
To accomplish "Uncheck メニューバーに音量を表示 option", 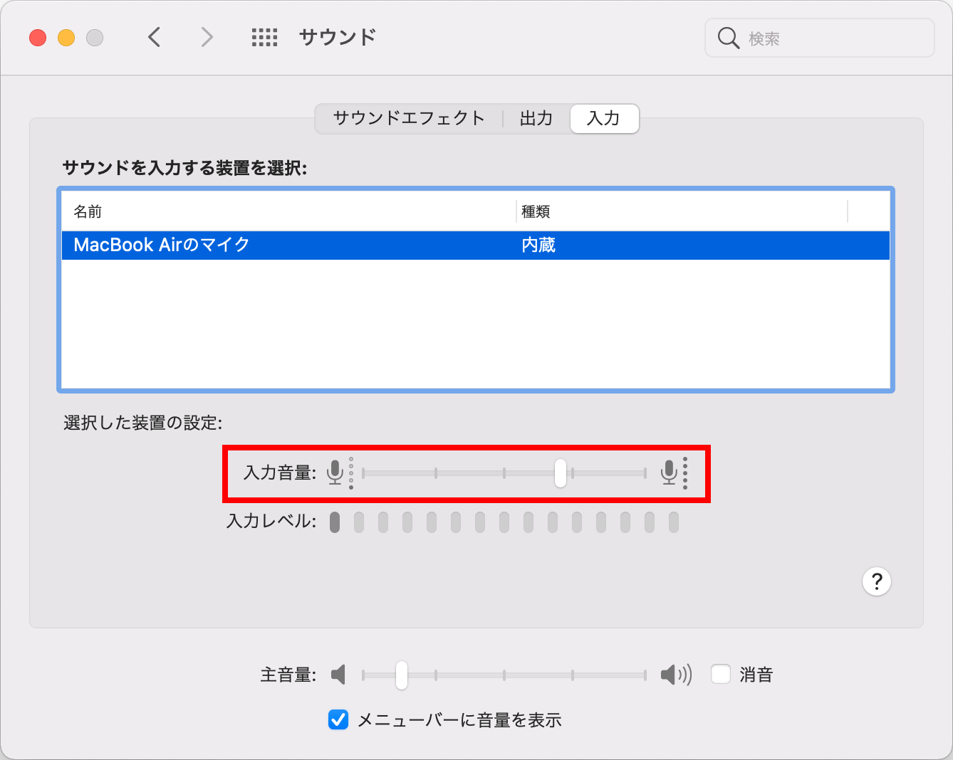I will (x=338, y=720).
